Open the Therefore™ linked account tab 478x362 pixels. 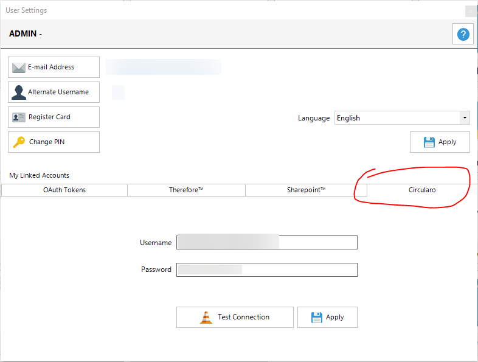click(186, 190)
